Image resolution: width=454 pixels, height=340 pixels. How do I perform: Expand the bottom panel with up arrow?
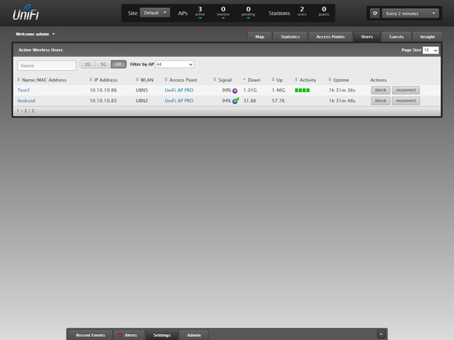pos(381,334)
